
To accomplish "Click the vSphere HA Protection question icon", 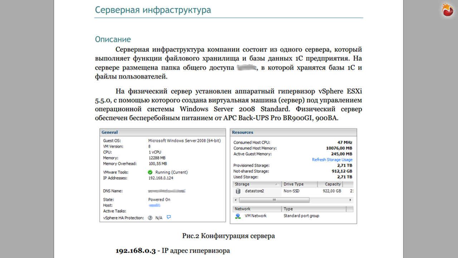I will pyautogui.click(x=150, y=218).
